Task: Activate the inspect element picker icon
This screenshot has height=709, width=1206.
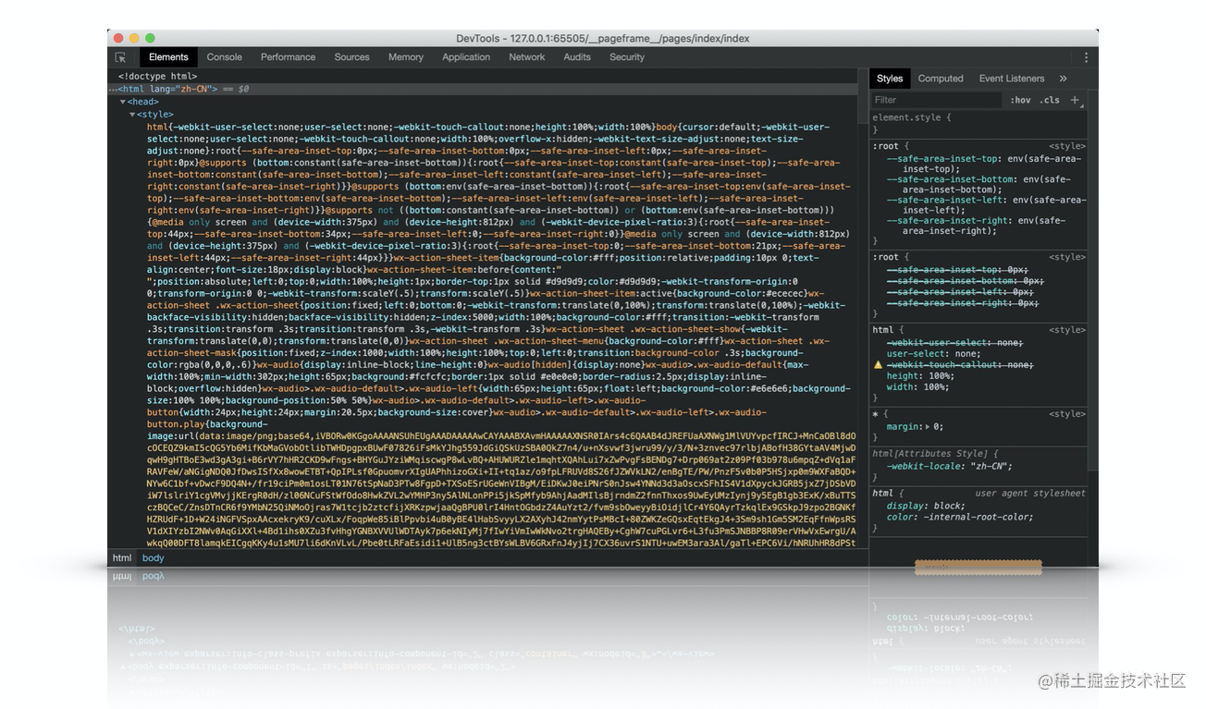Action: [x=120, y=57]
